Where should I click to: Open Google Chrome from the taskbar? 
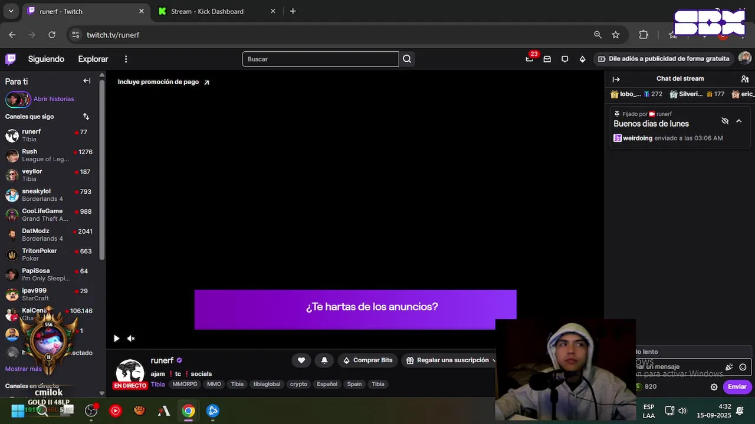pyautogui.click(x=188, y=410)
